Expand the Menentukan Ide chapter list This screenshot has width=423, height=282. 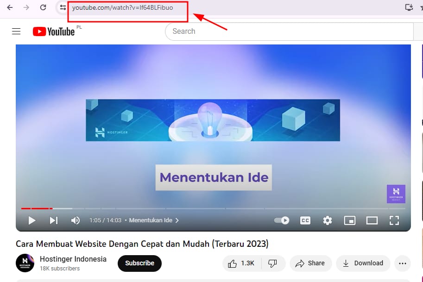154,220
